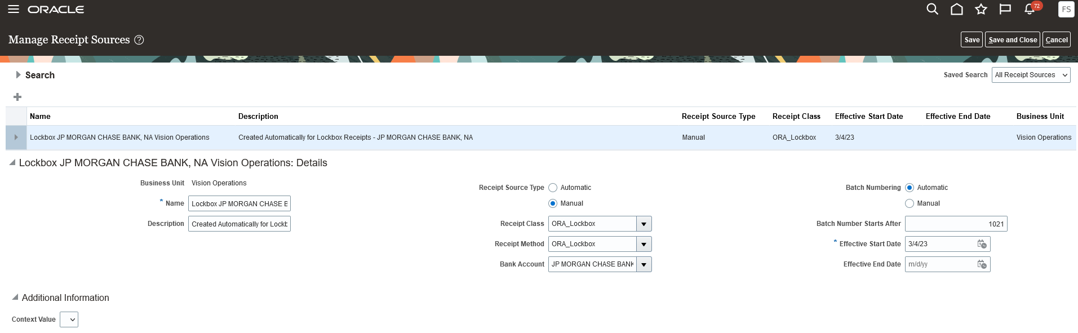Open the Bank Account dropdown

click(x=644, y=264)
